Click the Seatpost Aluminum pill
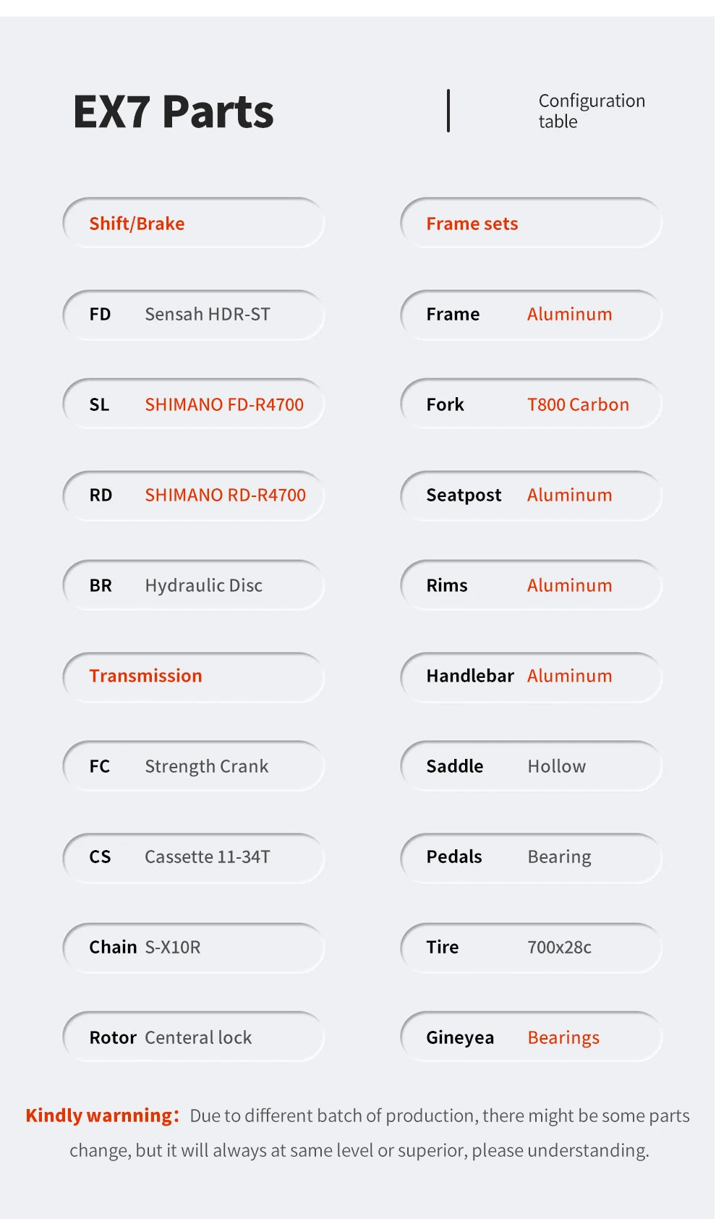This screenshot has height=1219, width=716. tap(531, 495)
